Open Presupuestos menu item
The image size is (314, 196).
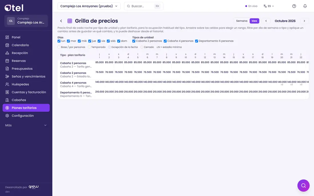point(26,69)
